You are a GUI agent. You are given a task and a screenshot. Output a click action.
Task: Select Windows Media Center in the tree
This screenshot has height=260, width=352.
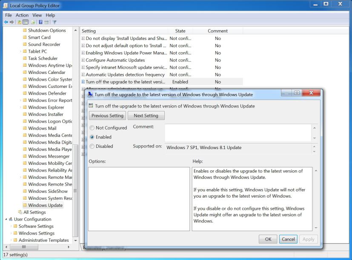(50, 135)
